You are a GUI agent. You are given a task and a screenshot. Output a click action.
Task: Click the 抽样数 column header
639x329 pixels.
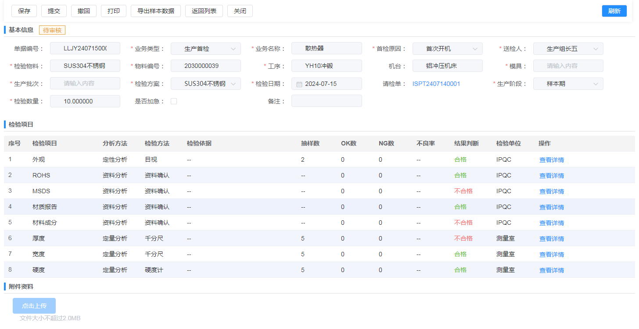coord(310,143)
